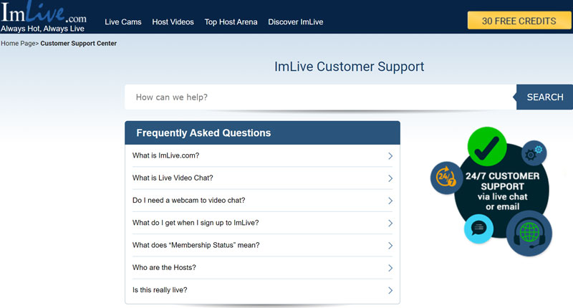The height and width of the screenshot is (308, 573).
Task: Click the green checkmark support icon
Action: click(x=487, y=147)
